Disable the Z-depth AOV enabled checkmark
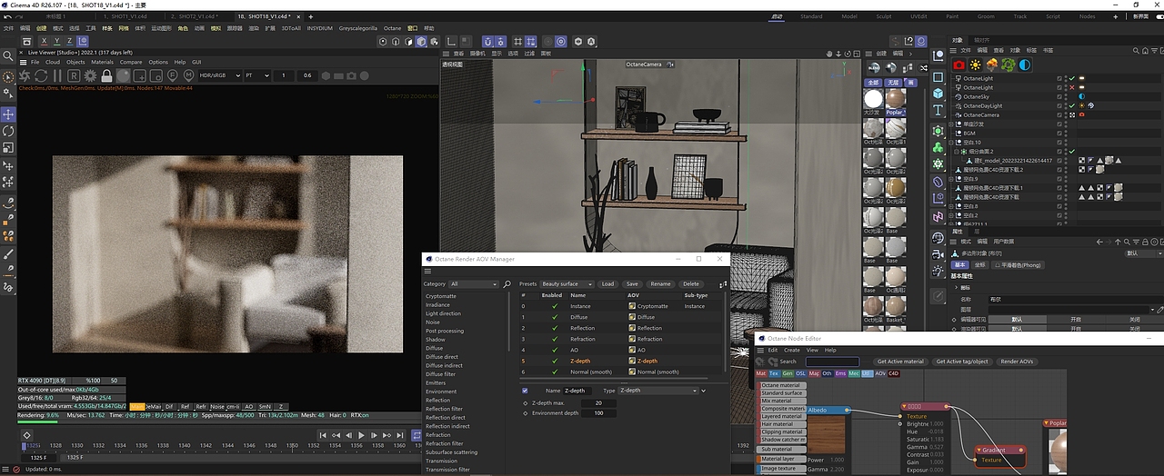The height and width of the screenshot is (476, 1164). [x=554, y=361]
